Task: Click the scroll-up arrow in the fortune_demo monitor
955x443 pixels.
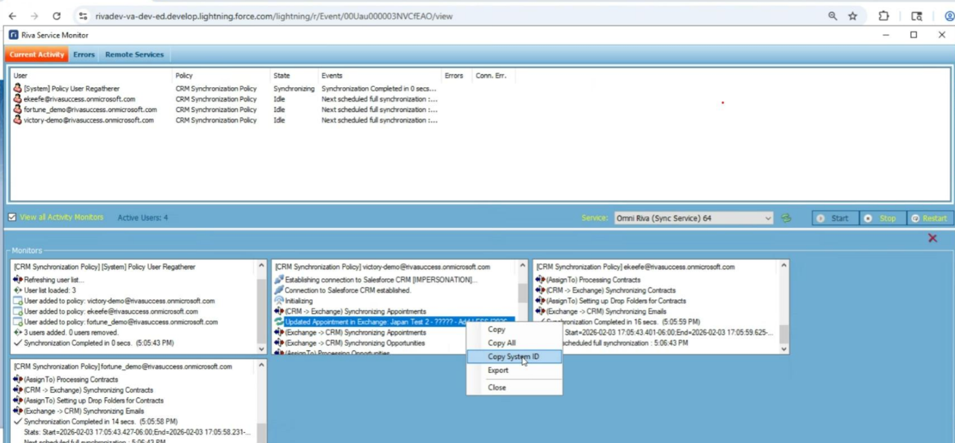Action: [x=262, y=366]
